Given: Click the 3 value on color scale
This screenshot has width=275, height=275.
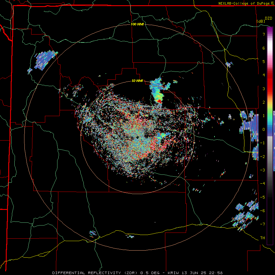Looking at the screenshot, I should pos(264,89).
